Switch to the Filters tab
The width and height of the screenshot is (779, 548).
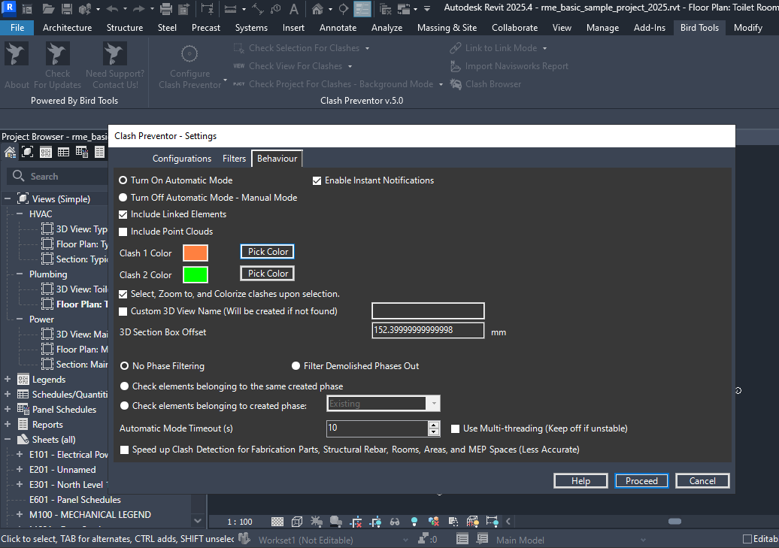(x=234, y=159)
